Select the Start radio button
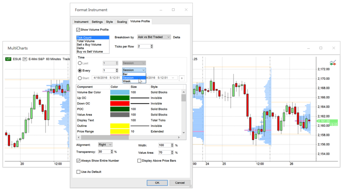Image resolution: width=344 pixels, height=191 pixels. click(x=80, y=78)
